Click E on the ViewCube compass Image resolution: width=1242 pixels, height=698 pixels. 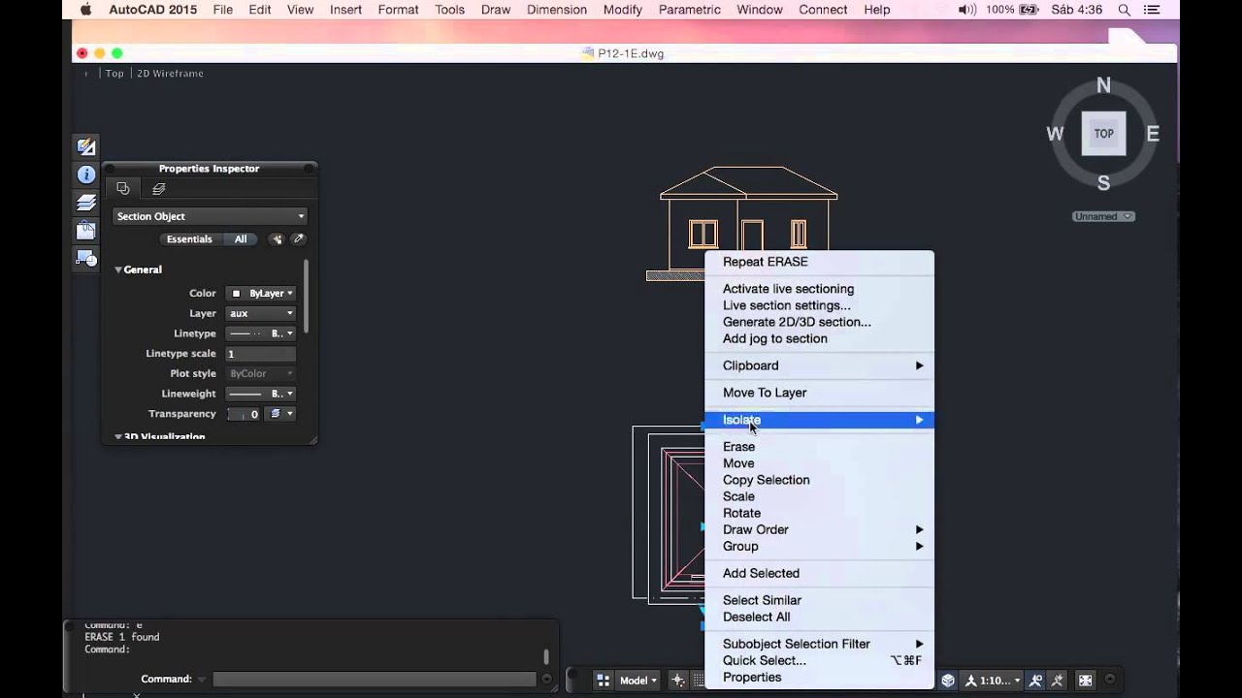[1153, 134]
